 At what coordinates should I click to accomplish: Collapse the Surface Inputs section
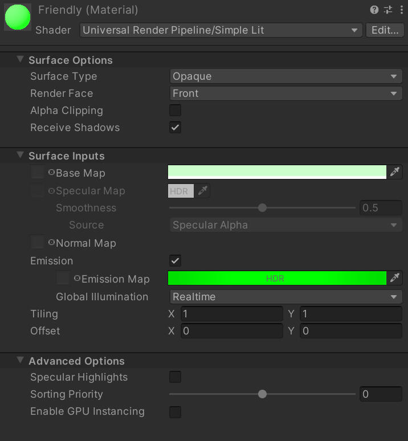[x=21, y=156]
